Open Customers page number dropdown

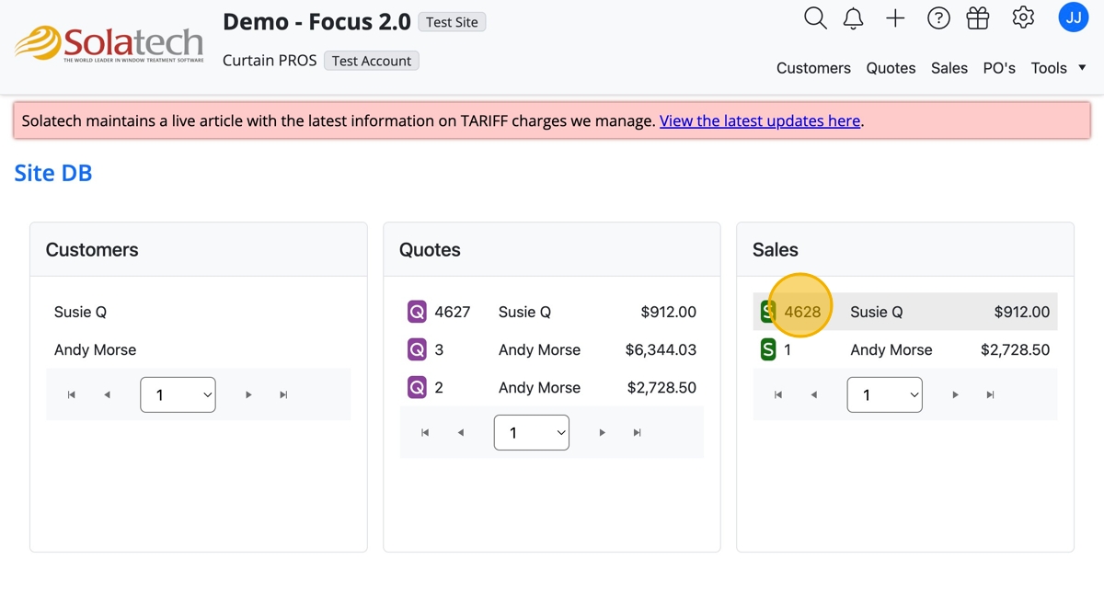[x=178, y=394]
